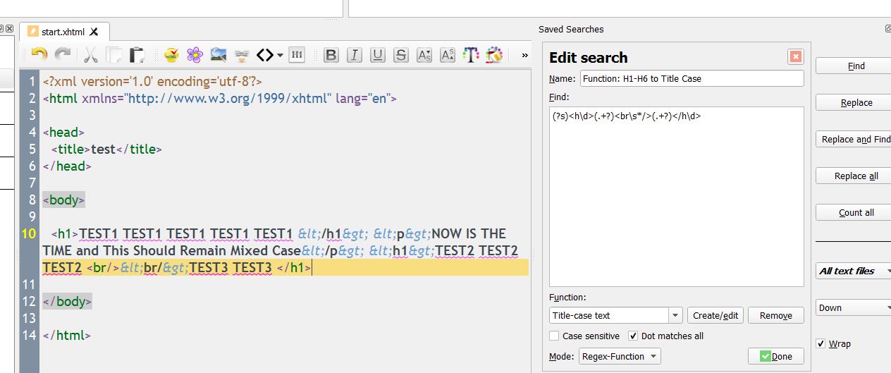Apply Italic formatting from the toolbar
This screenshot has width=891, height=373.
(355, 55)
